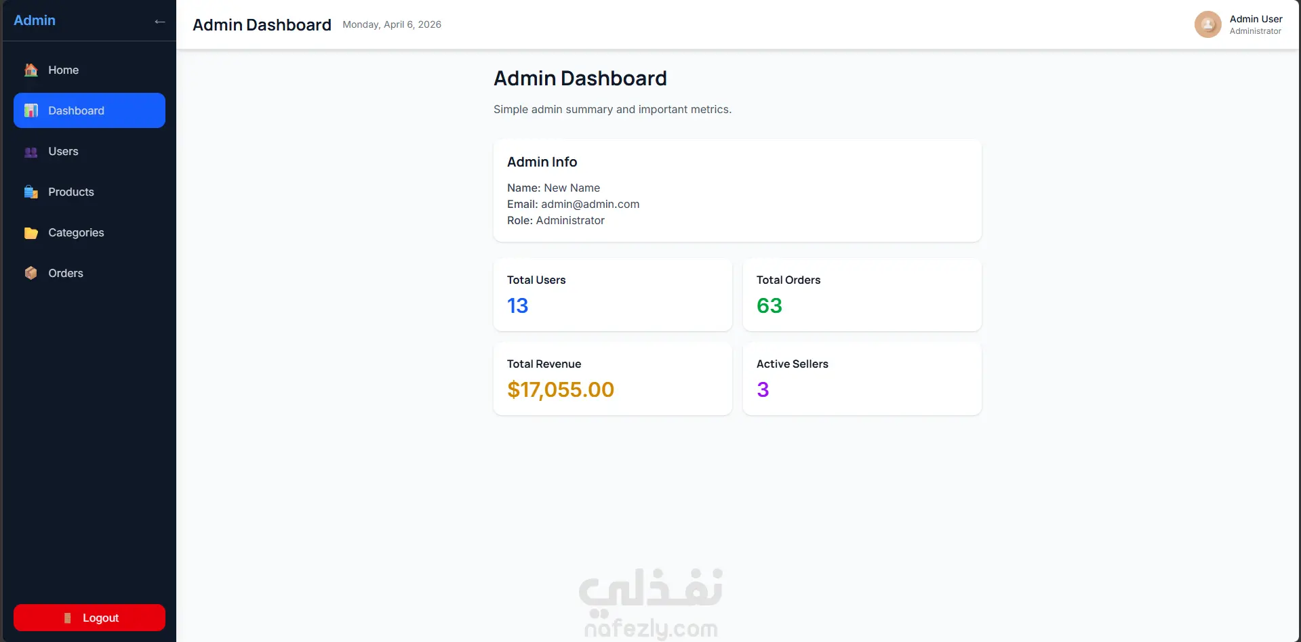Click the Dashboard chart icon

click(31, 110)
